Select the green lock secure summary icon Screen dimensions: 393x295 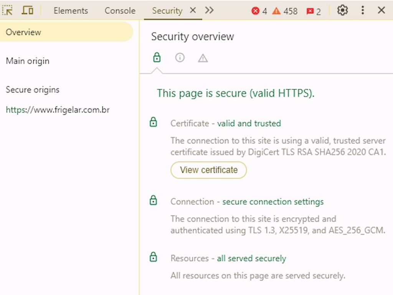click(157, 58)
